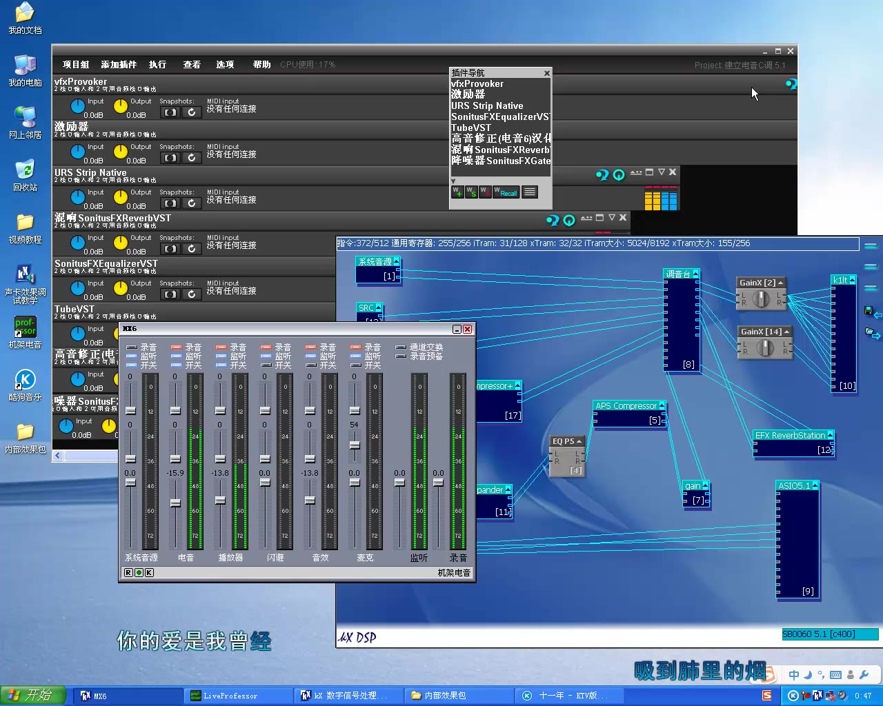Viewport: 883px width, 706px height.
Task: Click the W Recall button in plugin navigator
Action: pyautogui.click(x=506, y=192)
